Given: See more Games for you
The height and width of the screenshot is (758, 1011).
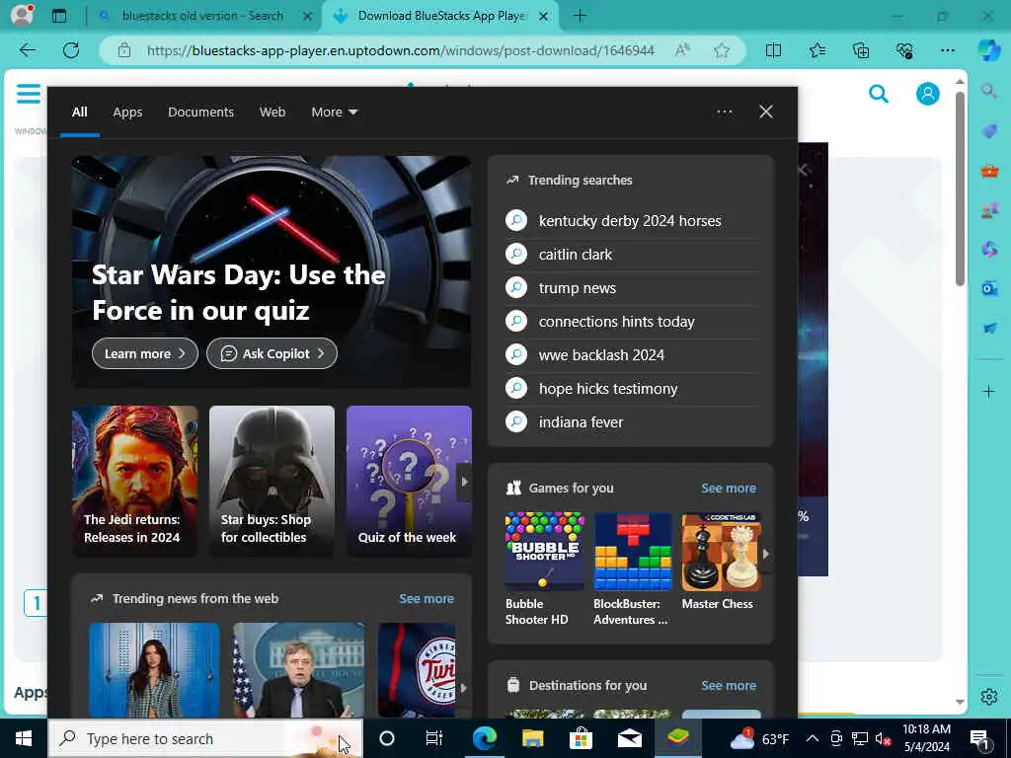Looking at the screenshot, I should click(729, 488).
